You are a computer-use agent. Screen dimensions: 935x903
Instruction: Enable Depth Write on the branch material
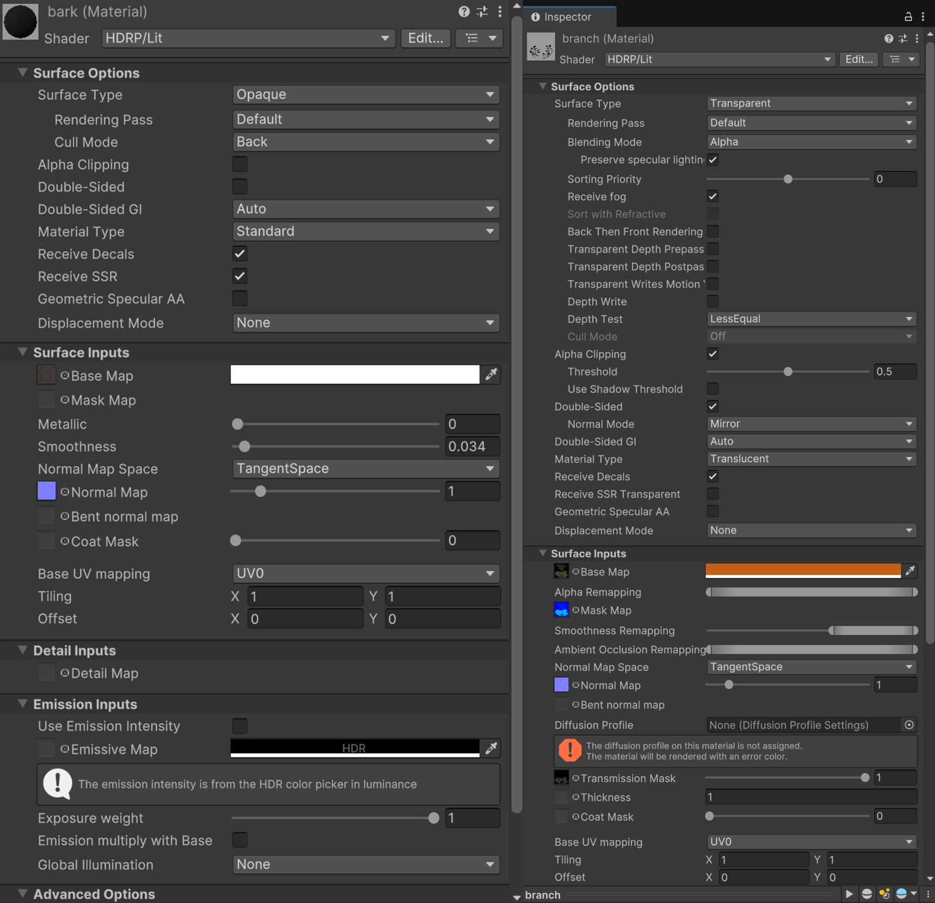713,301
